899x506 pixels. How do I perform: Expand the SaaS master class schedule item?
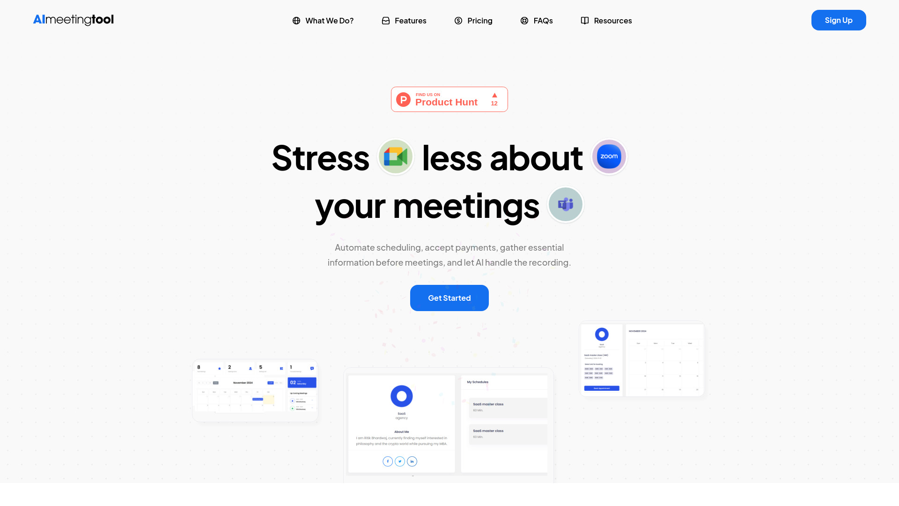[x=504, y=407]
